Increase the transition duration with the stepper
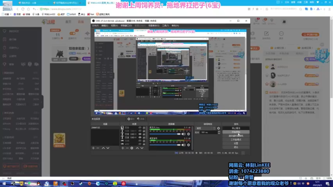Viewport: 333px width, 187px height. (219, 131)
